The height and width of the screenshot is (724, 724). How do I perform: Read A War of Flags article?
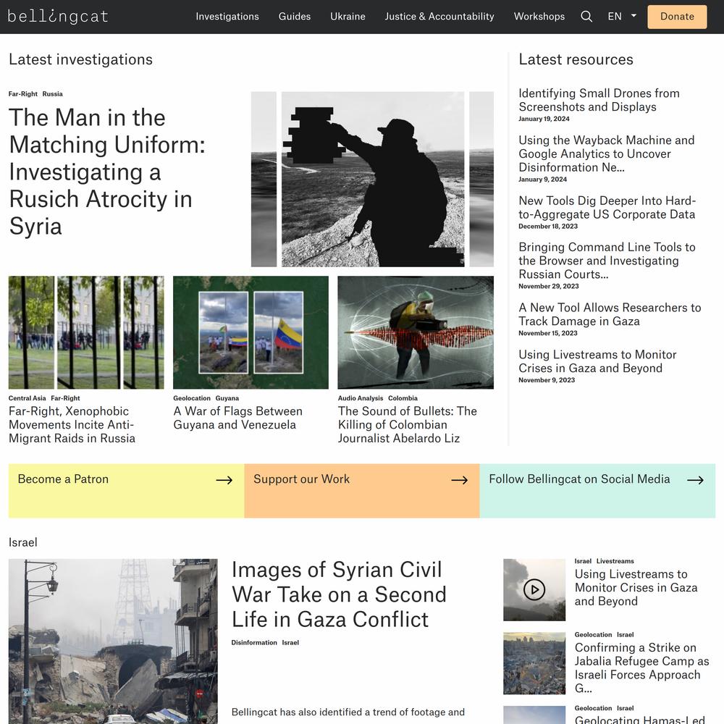tap(237, 418)
